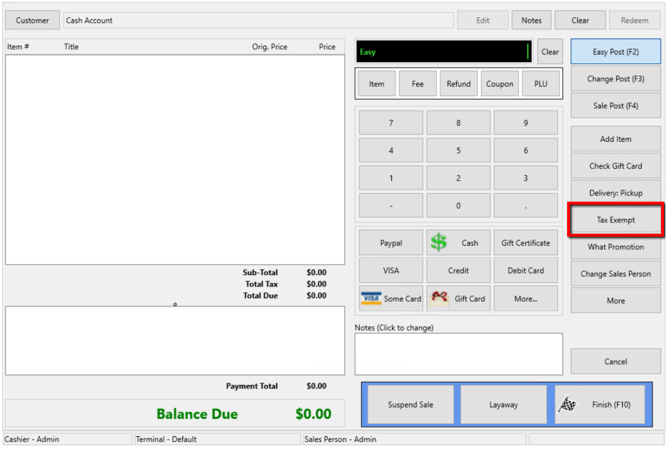Click the Title column header
This screenshot has height=449, width=669.
(71, 46)
